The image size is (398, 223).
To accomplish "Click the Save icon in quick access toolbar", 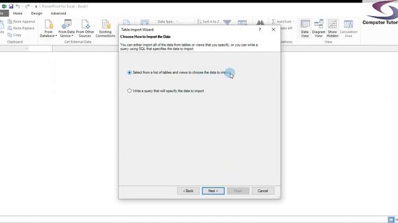I will click(11, 6).
